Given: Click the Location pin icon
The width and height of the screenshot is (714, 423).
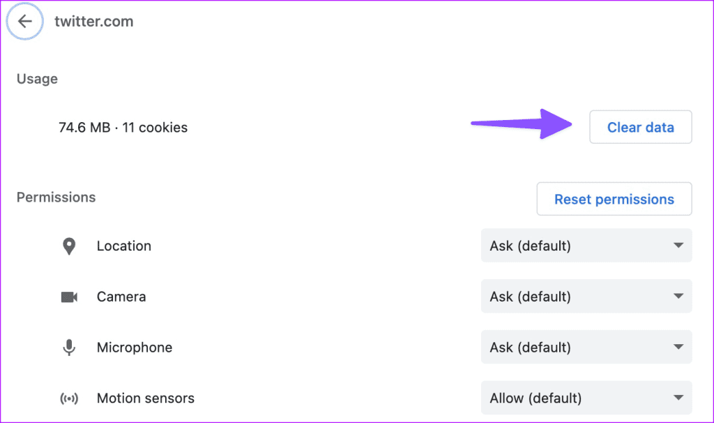Looking at the screenshot, I should 69,246.
